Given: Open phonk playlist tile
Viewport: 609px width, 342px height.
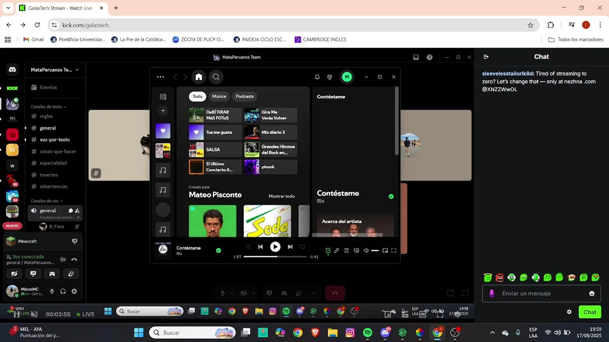Looking at the screenshot, I should (x=271, y=167).
